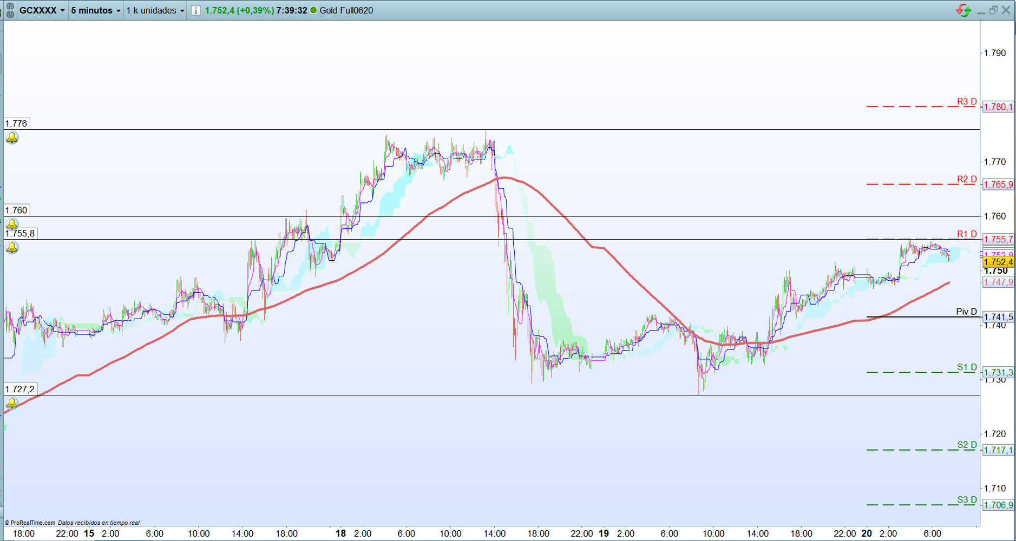Click the 1.720 price axis label
This screenshot has width=1016, height=541.
pos(995,434)
